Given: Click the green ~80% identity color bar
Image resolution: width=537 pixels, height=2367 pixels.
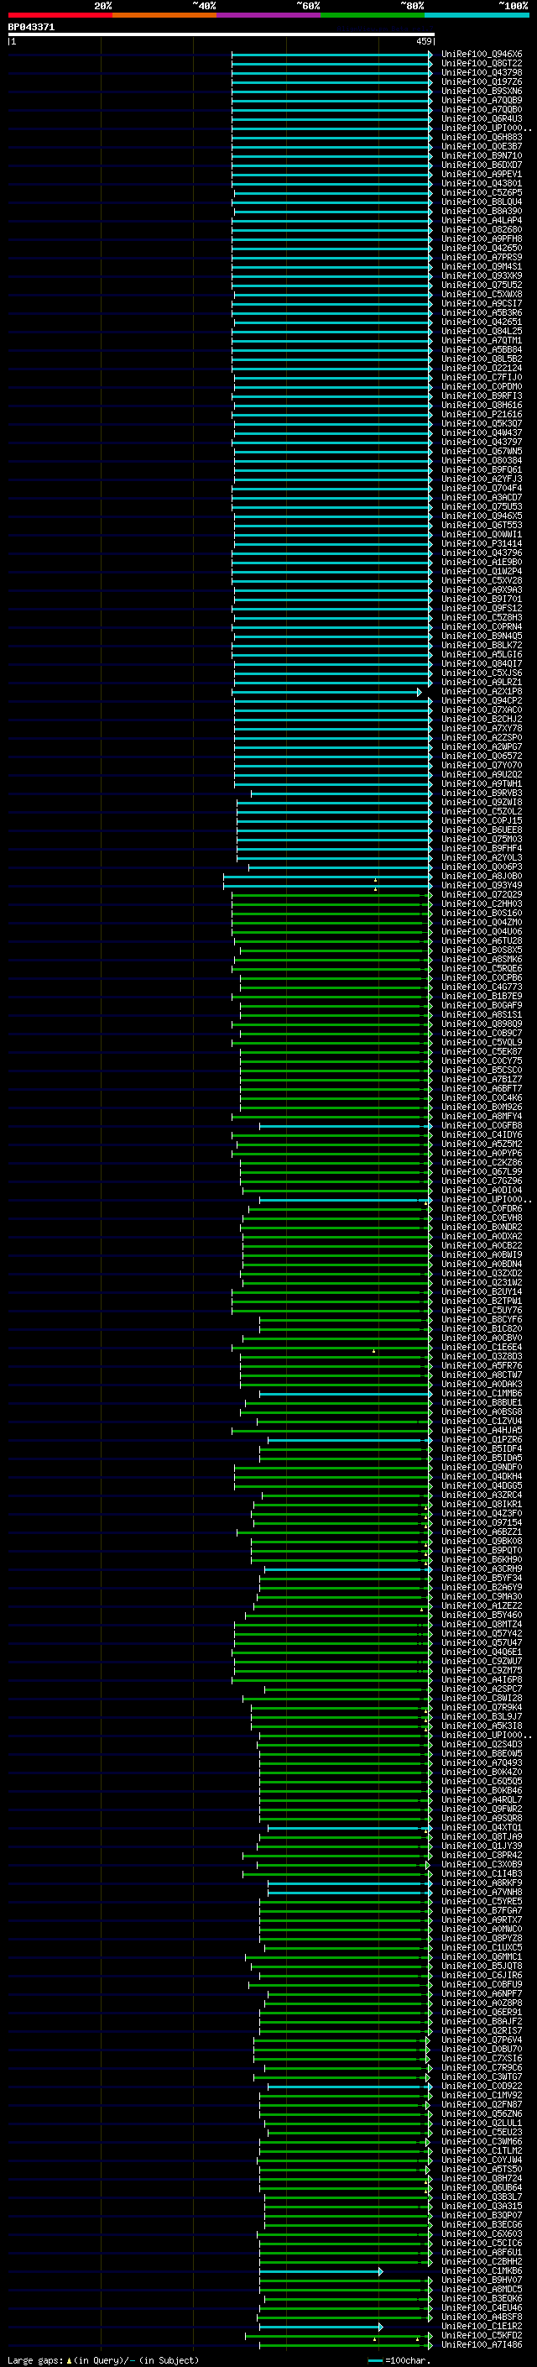Looking at the screenshot, I should 373,15.
